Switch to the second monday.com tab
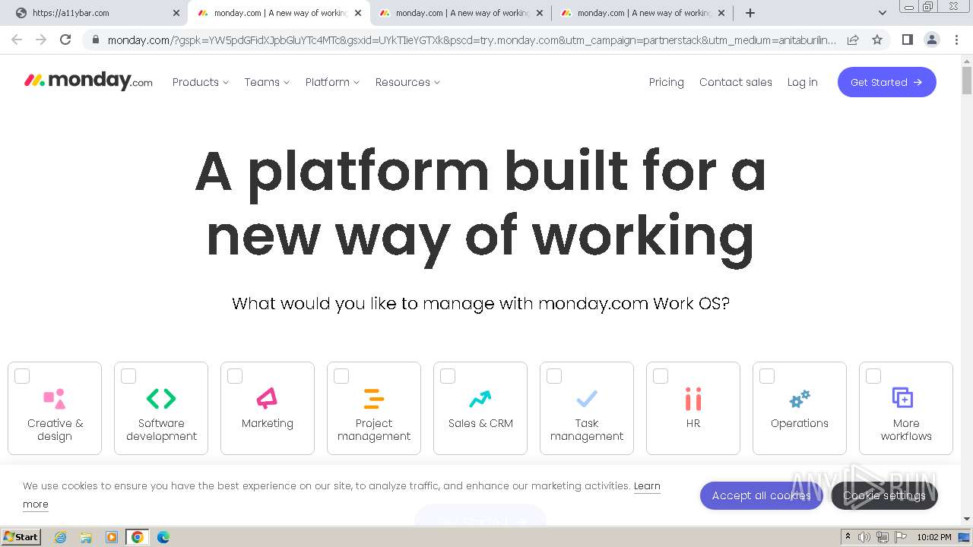Screen dimensions: 973x547 click(x=460, y=13)
